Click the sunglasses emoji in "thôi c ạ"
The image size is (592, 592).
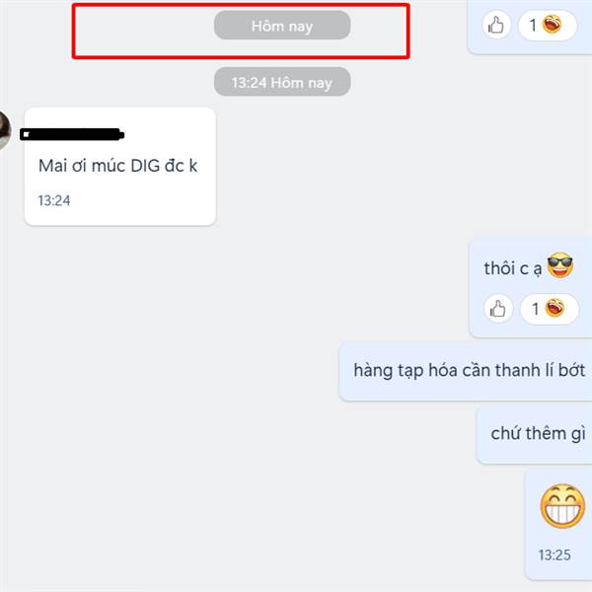[559, 265]
